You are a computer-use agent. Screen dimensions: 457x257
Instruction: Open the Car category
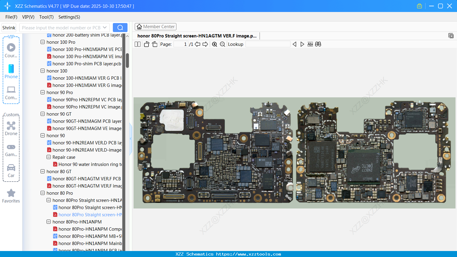point(11,170)
